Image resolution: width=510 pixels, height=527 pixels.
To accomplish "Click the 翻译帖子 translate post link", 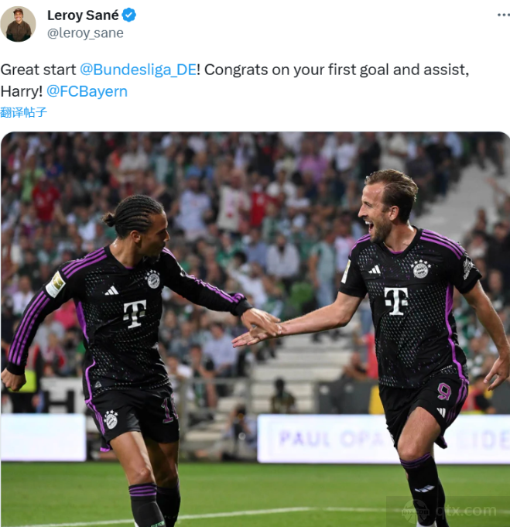I will [x=23, y=112].
